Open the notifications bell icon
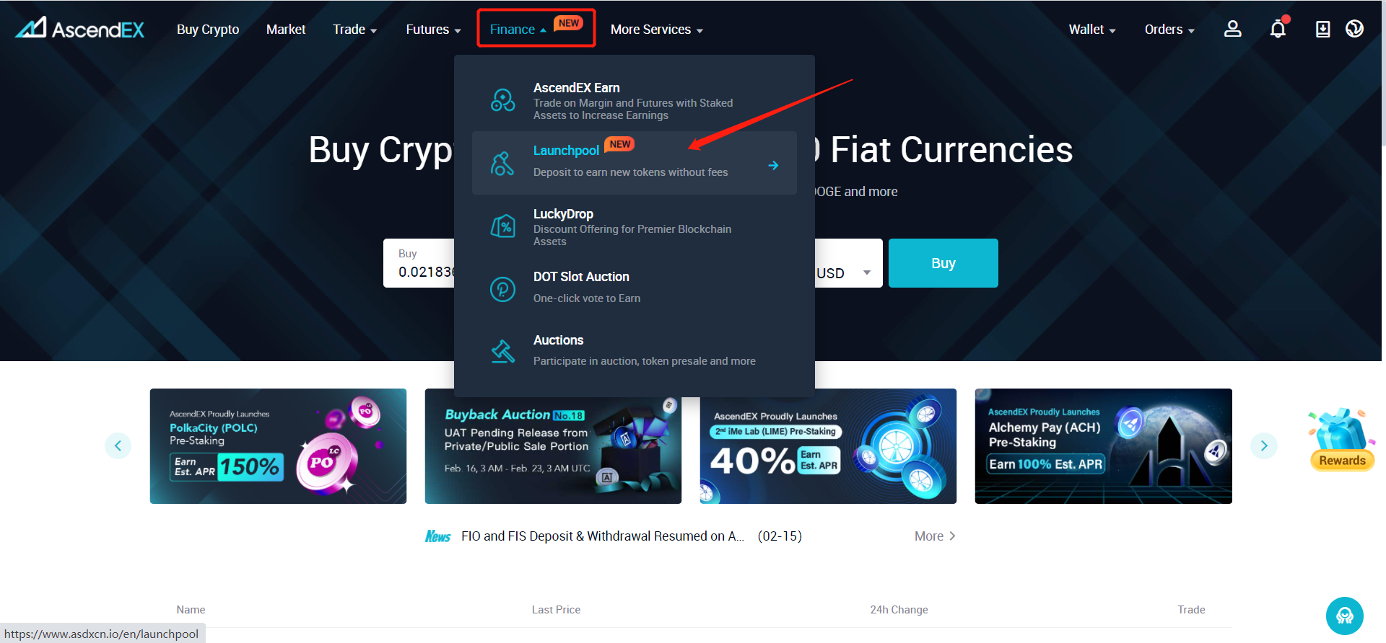 [x=1278, y=28]
